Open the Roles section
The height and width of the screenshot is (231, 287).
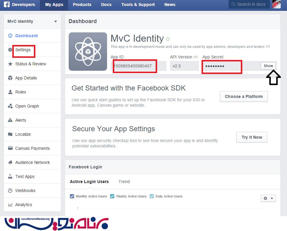21,92
